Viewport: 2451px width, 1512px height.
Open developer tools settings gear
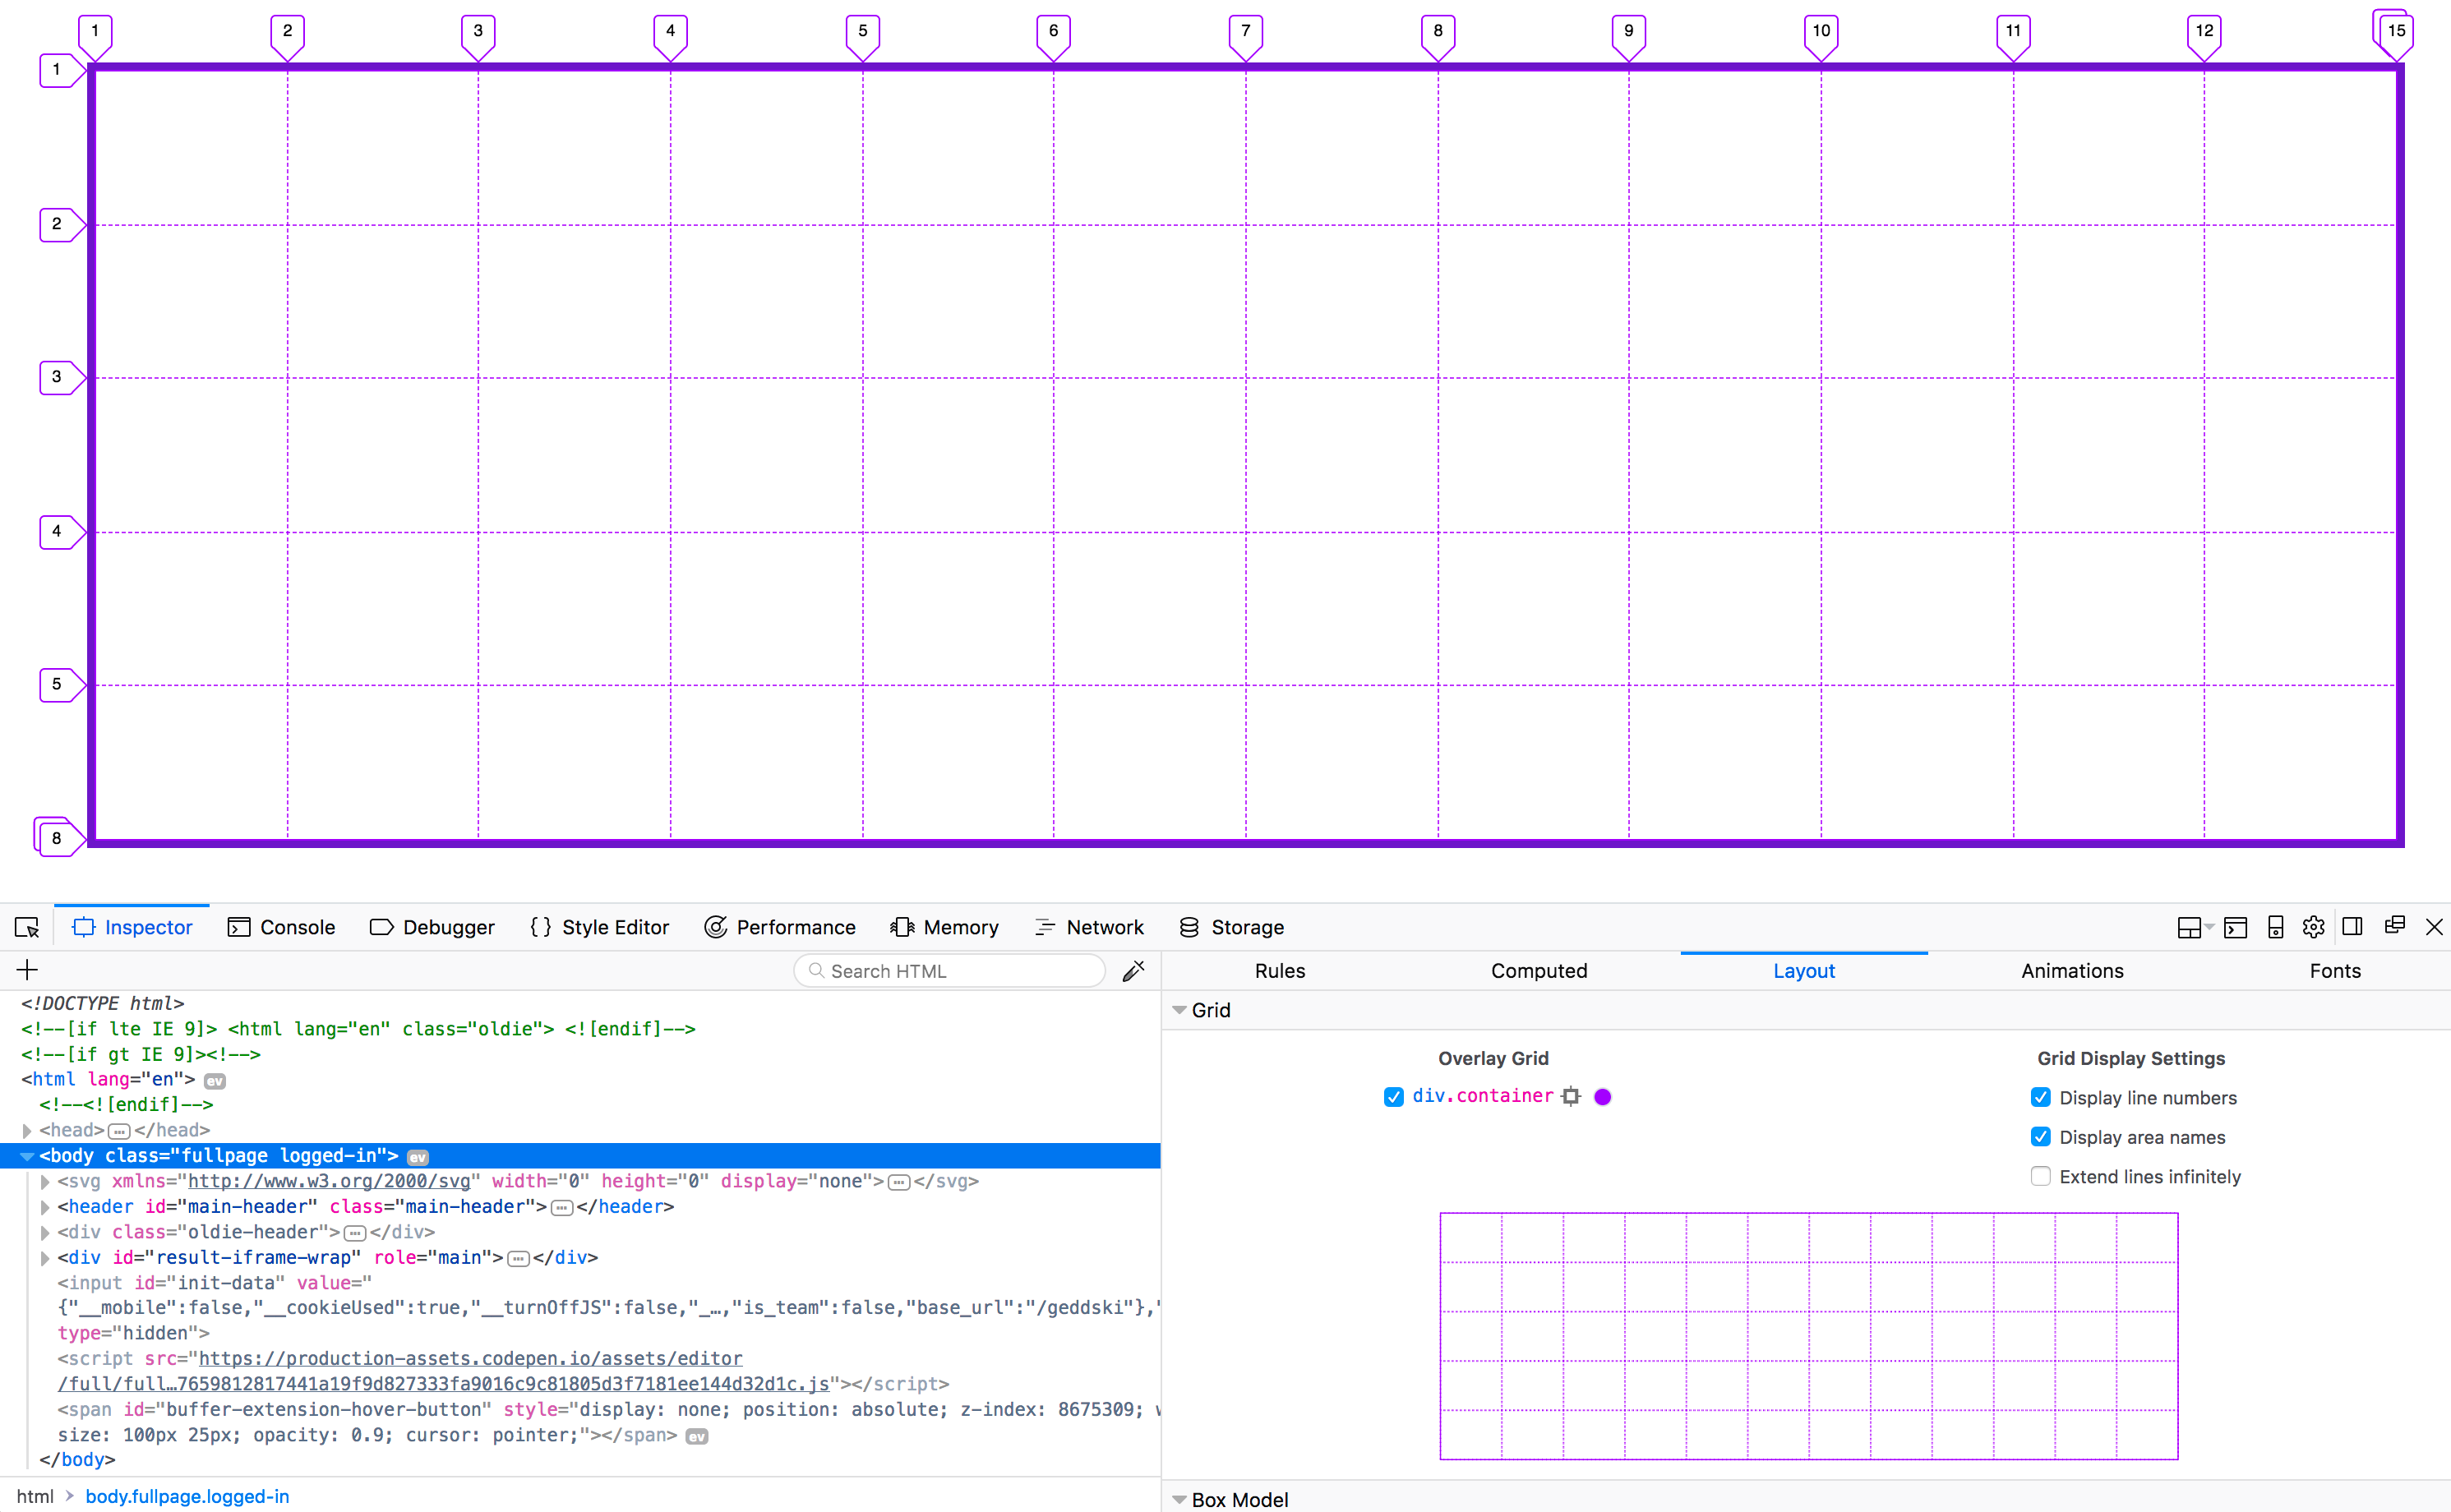click(2313, 927)
